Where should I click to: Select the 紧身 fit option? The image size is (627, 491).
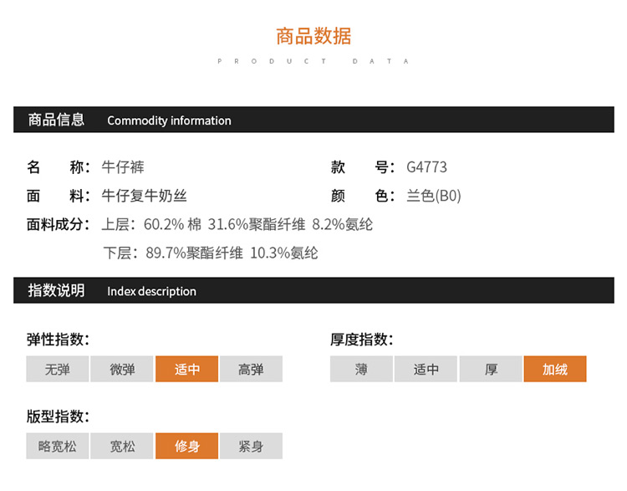pos(251,446)
